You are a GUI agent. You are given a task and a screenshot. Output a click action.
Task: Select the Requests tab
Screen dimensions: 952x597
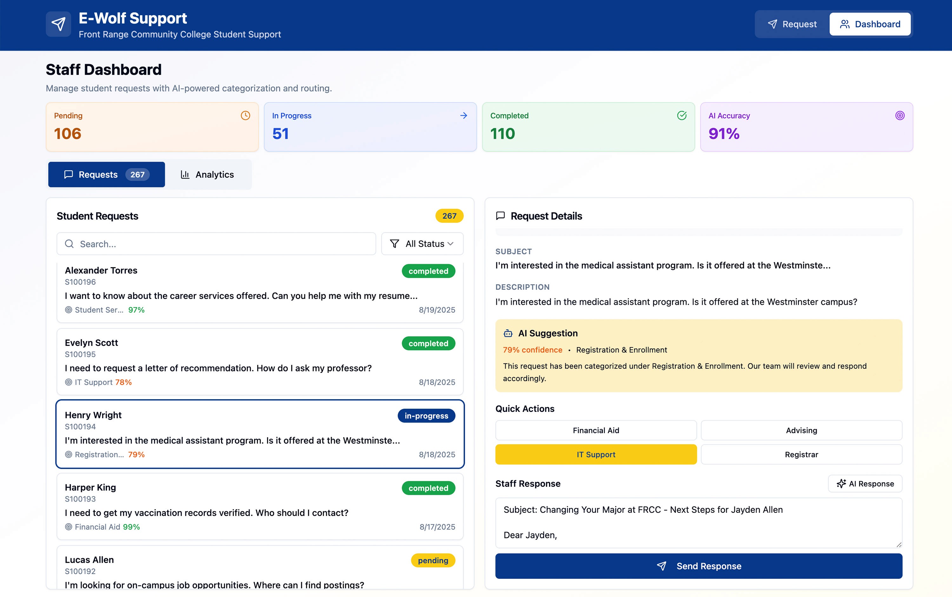(x=107, y=175)
